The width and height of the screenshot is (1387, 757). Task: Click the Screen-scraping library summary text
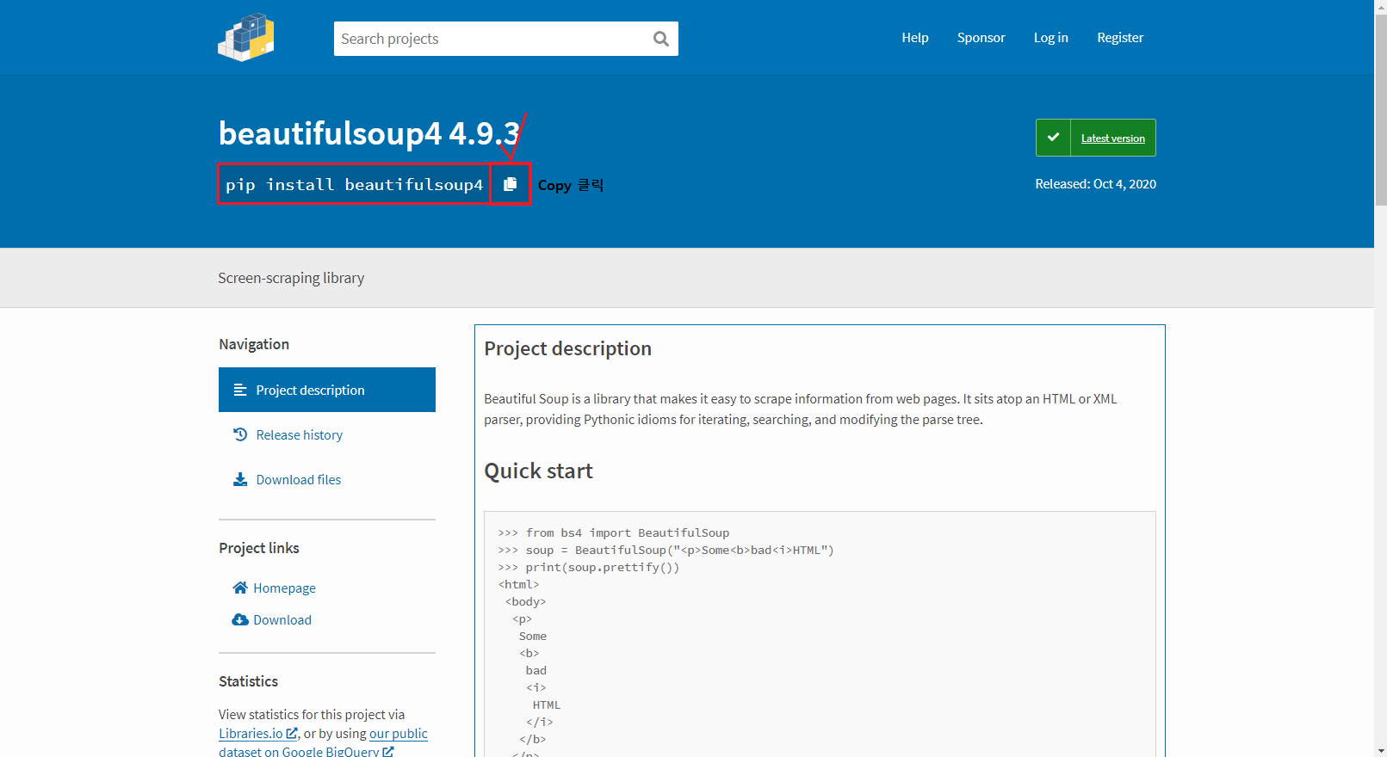[x=291, y=278]
